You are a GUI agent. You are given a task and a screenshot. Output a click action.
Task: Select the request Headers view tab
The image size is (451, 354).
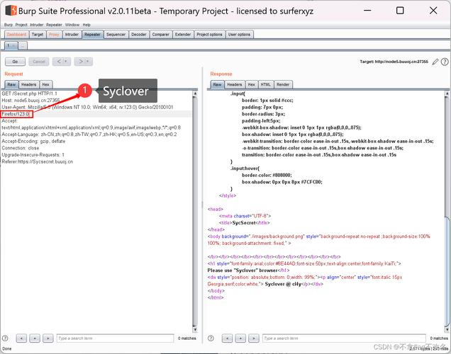tap(29, 84)
